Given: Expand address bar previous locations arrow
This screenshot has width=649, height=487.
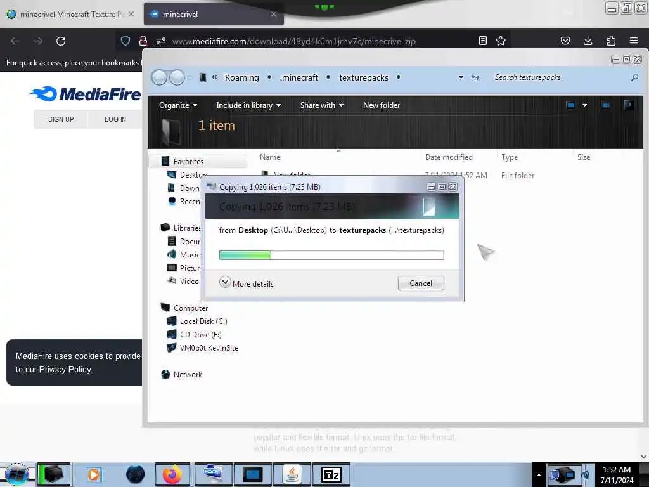Looking at the screenshot, I should pos(461,77).
